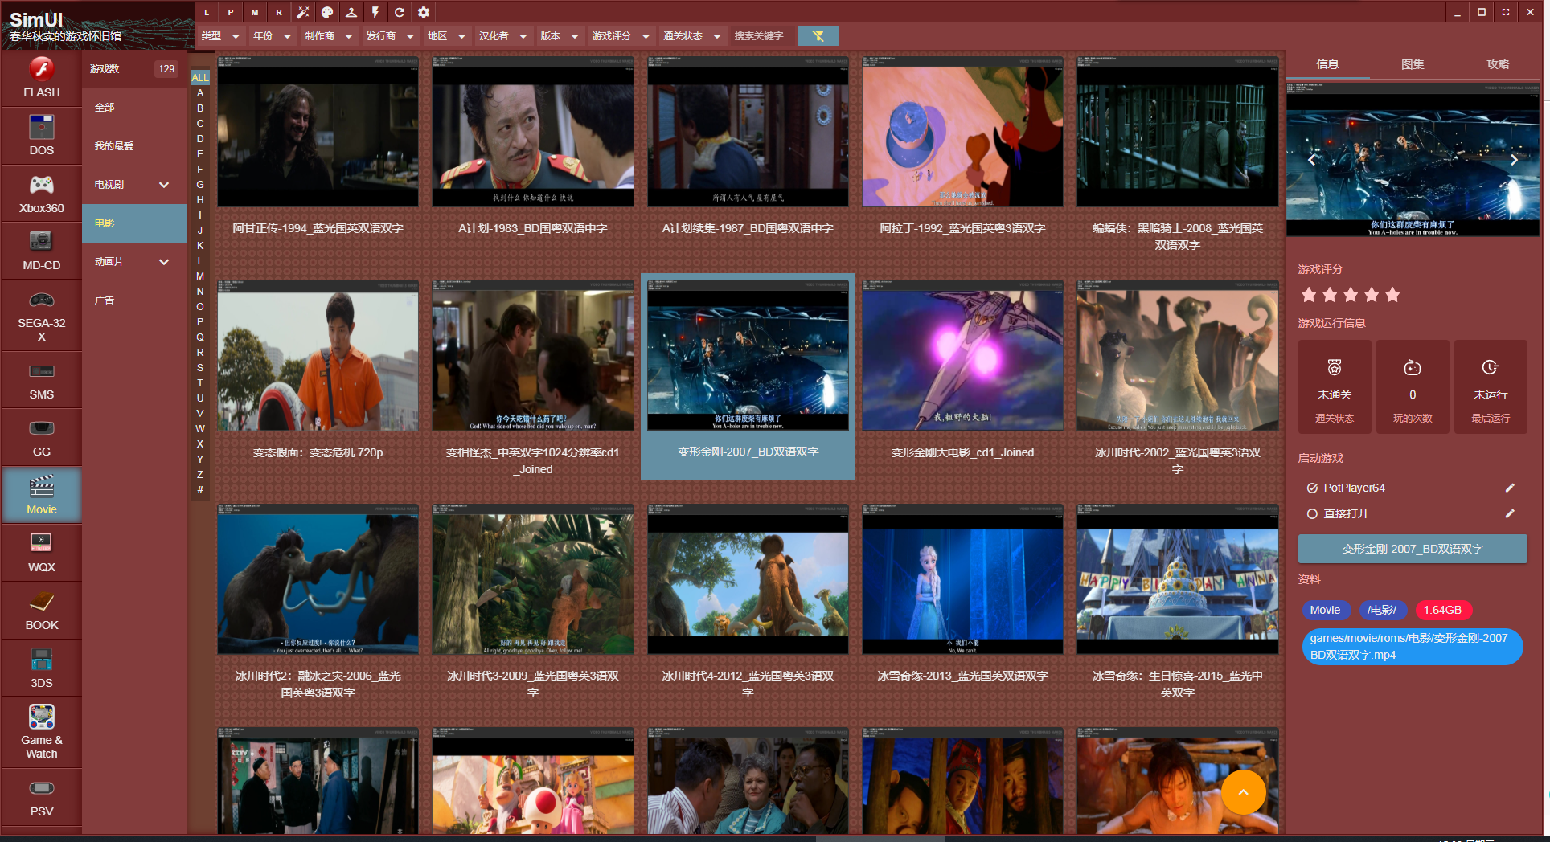Select the Game & Watch platform
This screenshot has width=1550, height=842.
coord(41,732)
